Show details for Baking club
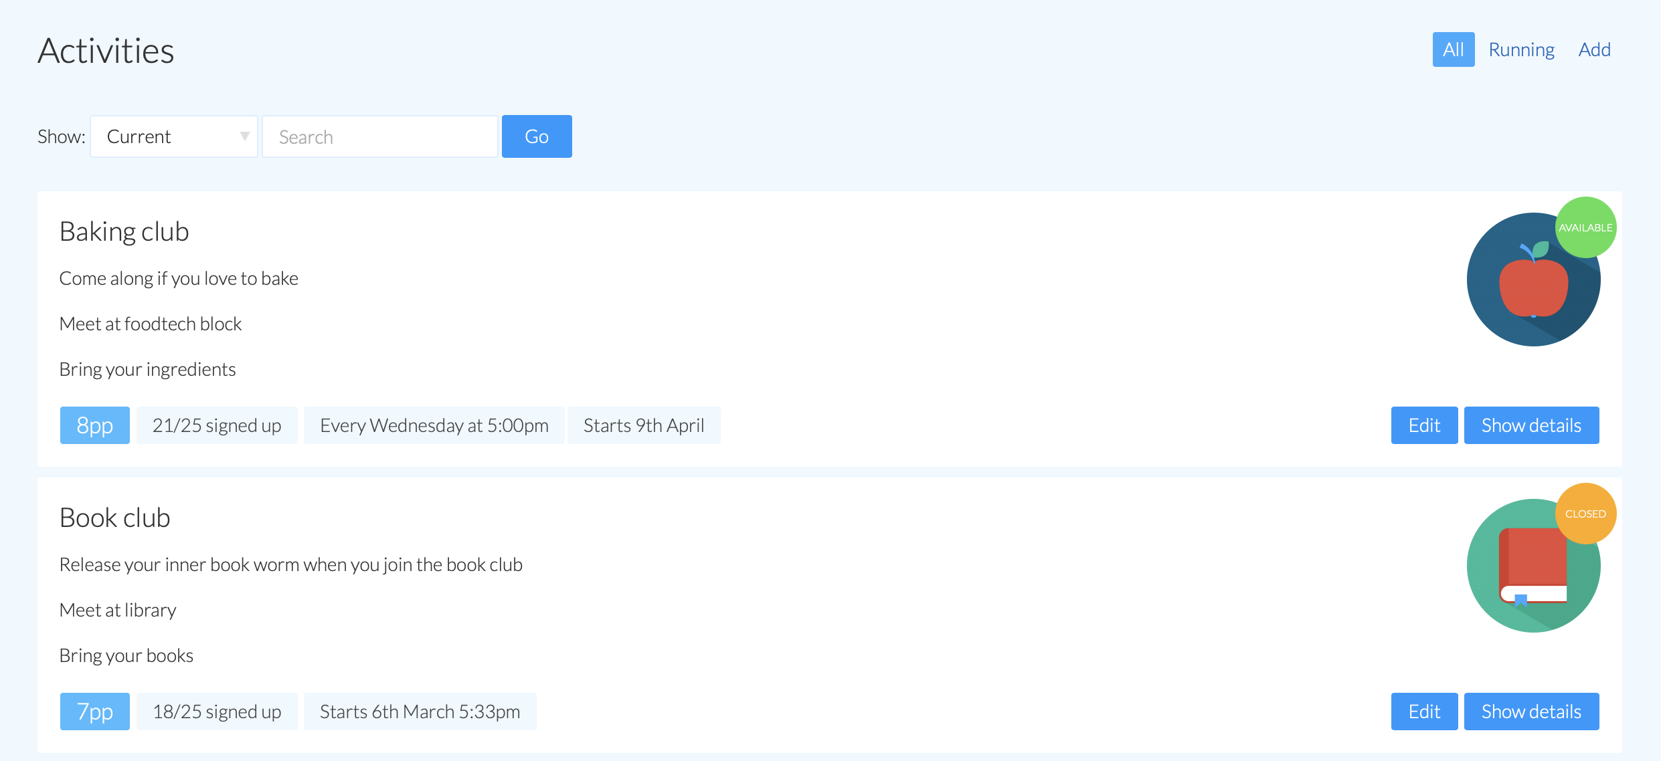Image resolution: width=1661 pixels, height=761 pixels. pyautogui.click(x=1531, y=425)
